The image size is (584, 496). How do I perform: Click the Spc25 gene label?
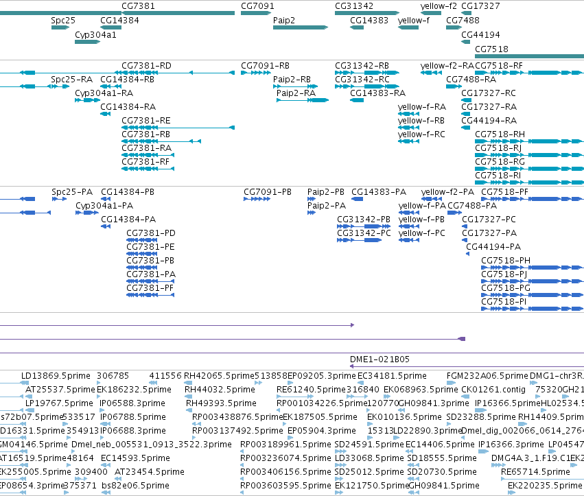click(x=63, y=20)
